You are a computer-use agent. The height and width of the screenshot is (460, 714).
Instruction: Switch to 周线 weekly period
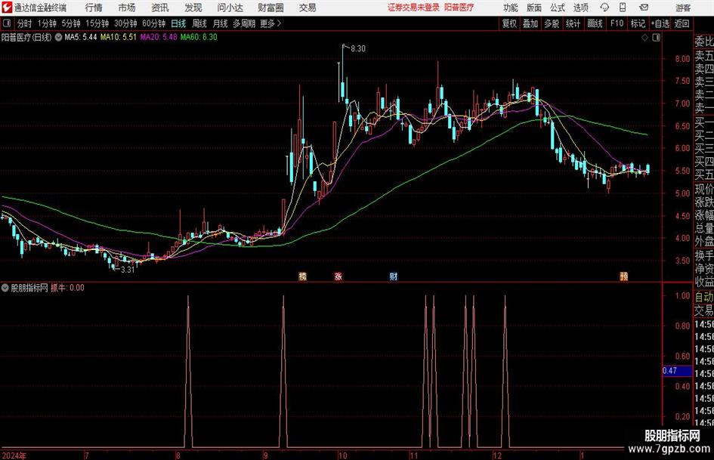coord(199,23)
